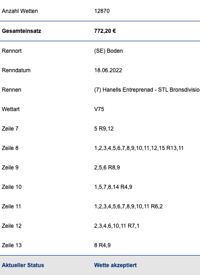Viewport: 200px width, 275px height.
Task: Click the Aktueller Status label
Action: [23, 265]
